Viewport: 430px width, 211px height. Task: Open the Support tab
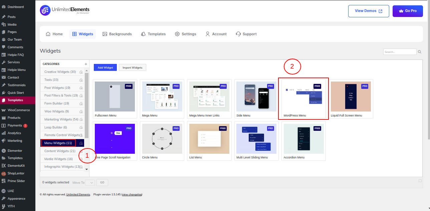tap(246, 34)
